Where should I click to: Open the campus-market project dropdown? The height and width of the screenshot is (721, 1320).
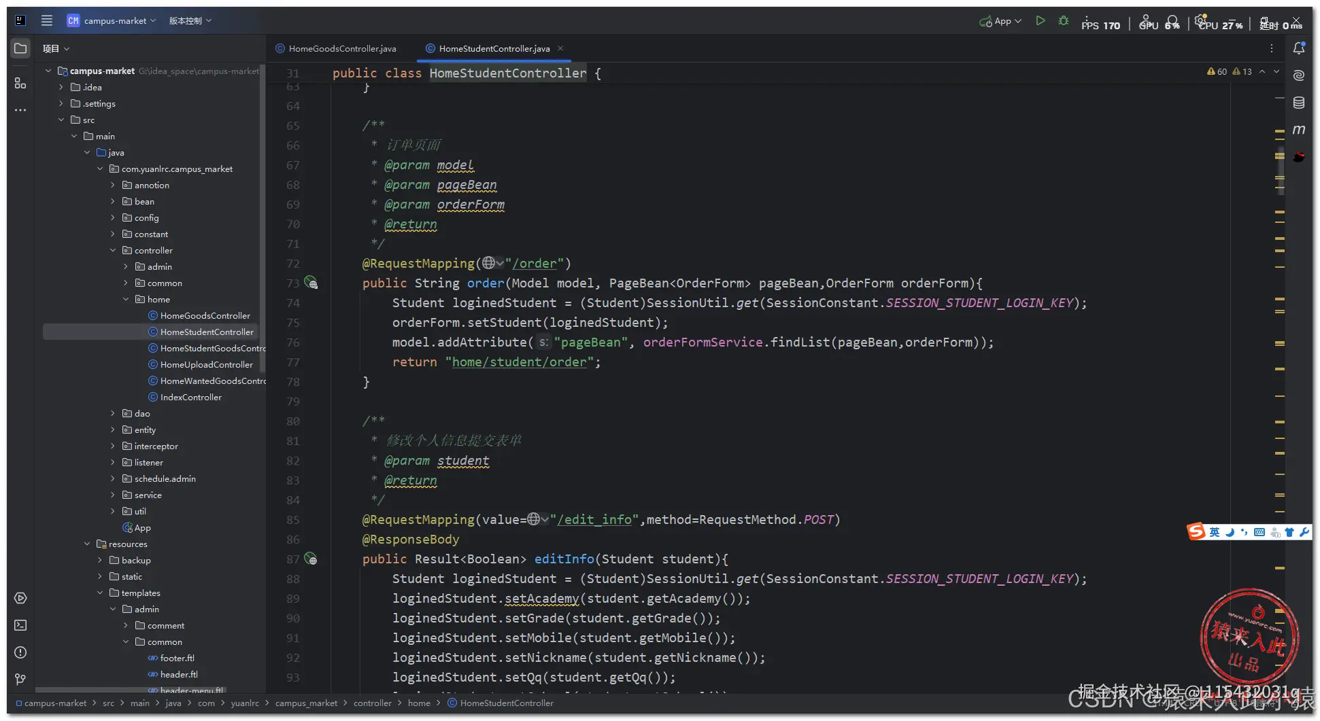(x=112, y=20)
